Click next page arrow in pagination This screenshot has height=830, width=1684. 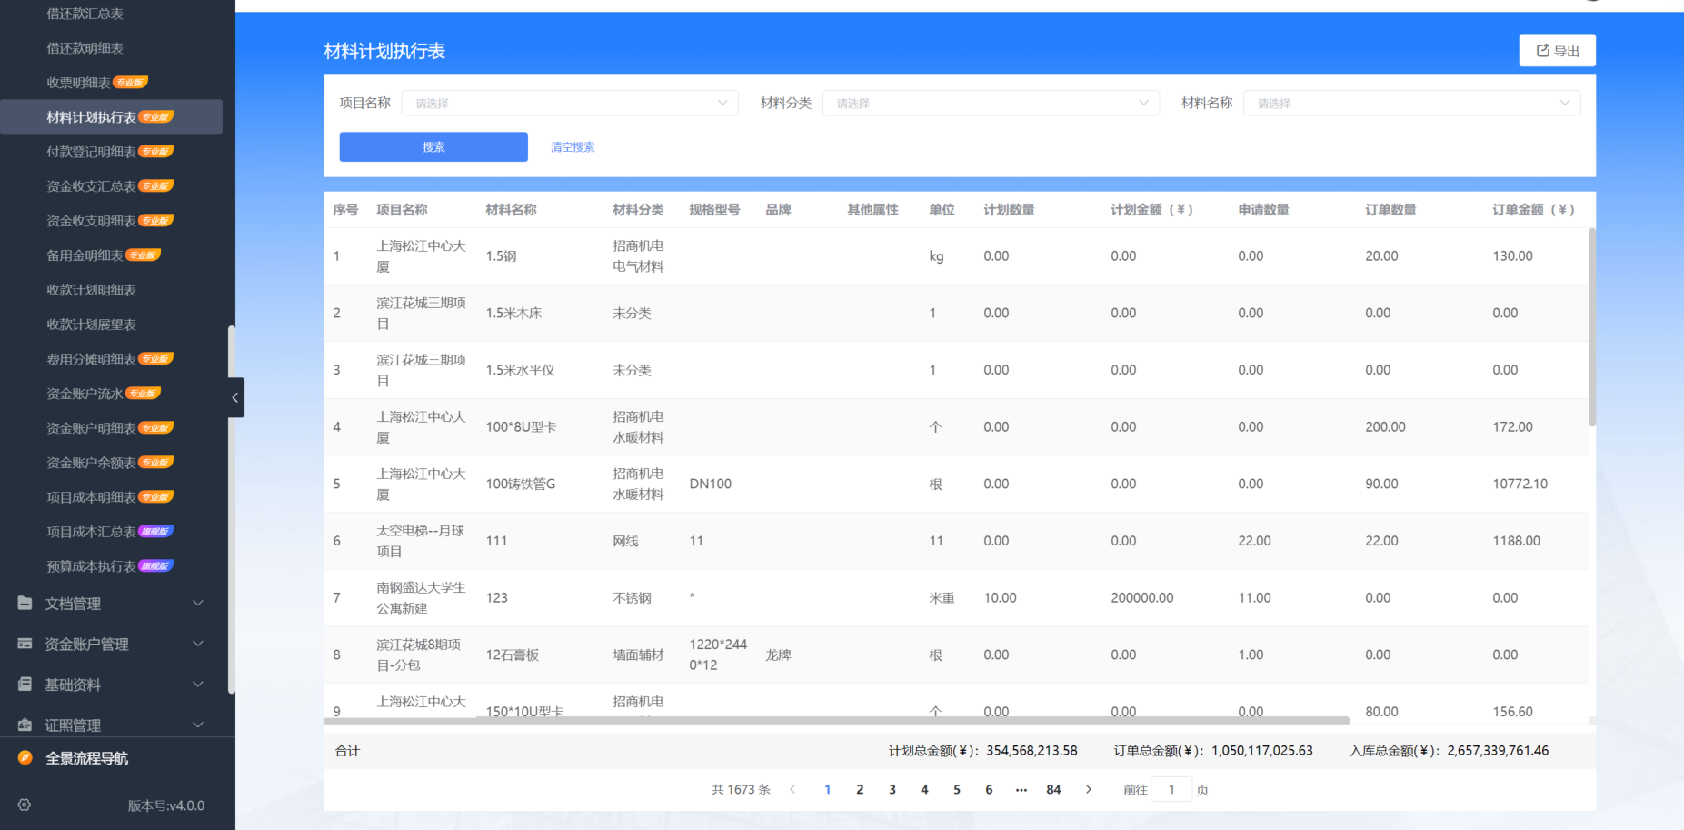click(x=1088, y=789)
